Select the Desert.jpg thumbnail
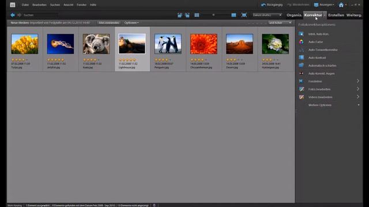The height and width of the screenshot is (207, 369). pos(240,44)
